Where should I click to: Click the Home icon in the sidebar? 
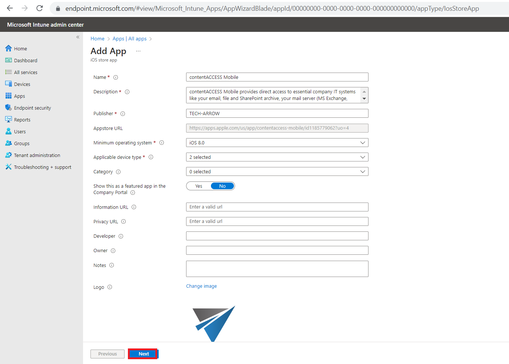click(x=9, y=49)
